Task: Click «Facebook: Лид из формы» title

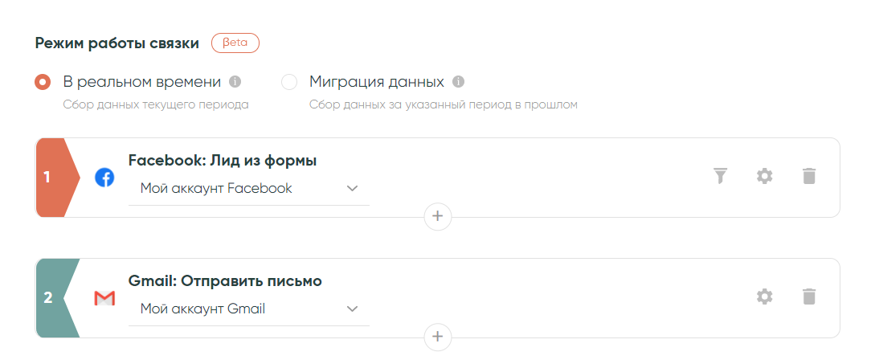Action: 223,161
